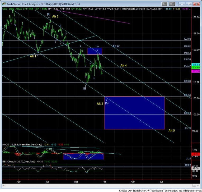Viewport: 202px width, 192px height.
Task: Click the 'GLD - Daily' symbol label
Action: point(8,9)
